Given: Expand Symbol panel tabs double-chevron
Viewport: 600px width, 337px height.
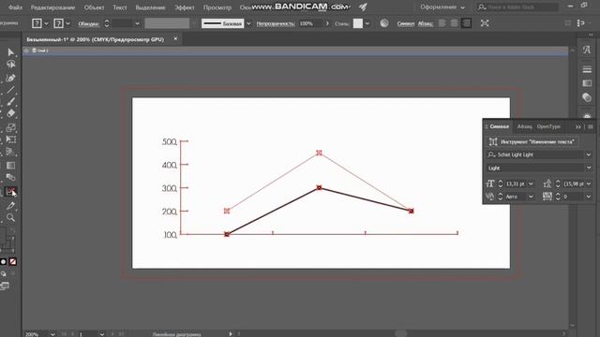Looking at the screenshot, I should point(578,126).
